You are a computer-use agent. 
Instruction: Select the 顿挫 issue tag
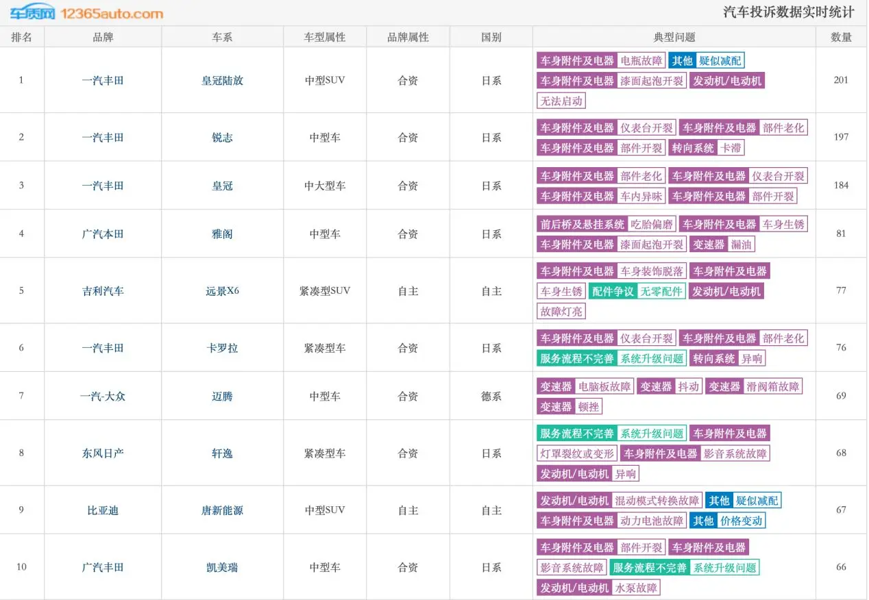pos(589,406)
